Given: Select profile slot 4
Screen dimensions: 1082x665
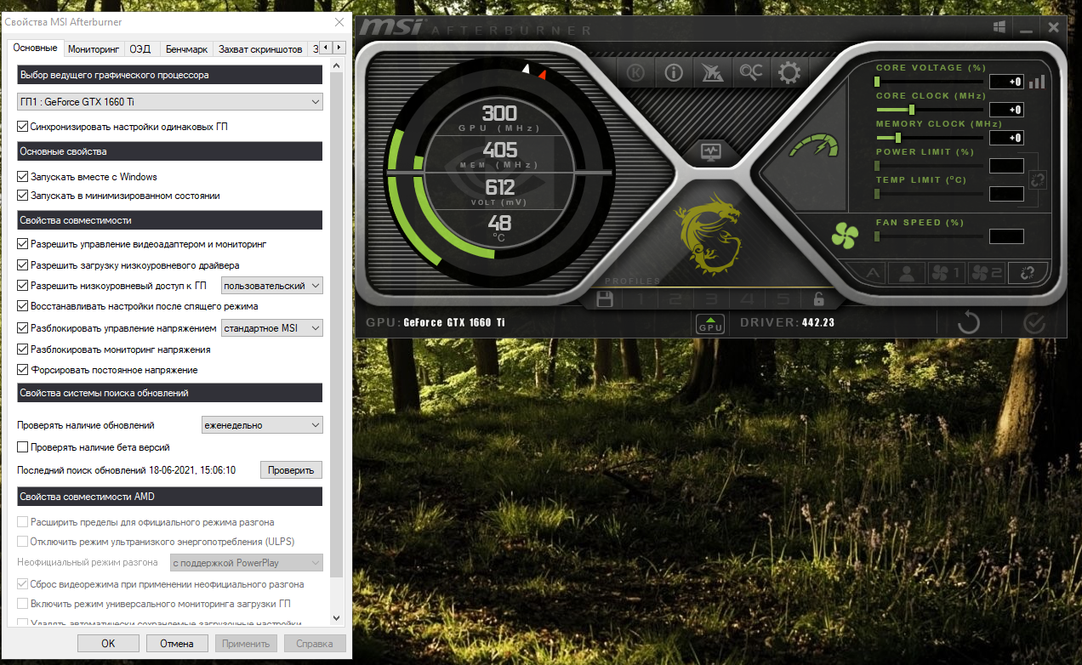Looking at the screenshot, I should [747, 299].
